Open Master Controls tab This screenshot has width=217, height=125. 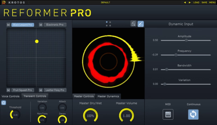point(84,96)
